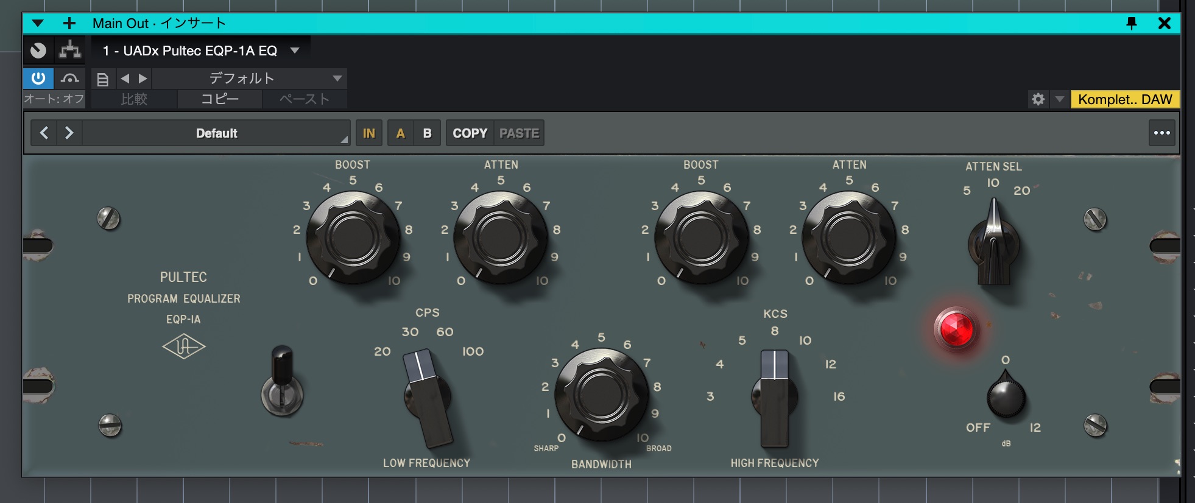The height and width of the screenshot is (503, 1195).
Task: Select the A settings slot
Action: point(400,133)
